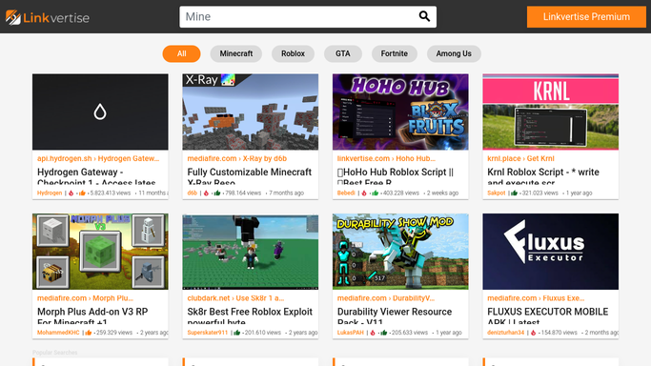This screenshot has width=651, height=366.
Task: Open the Linkvertise logo home link
Action: [48, 17]
